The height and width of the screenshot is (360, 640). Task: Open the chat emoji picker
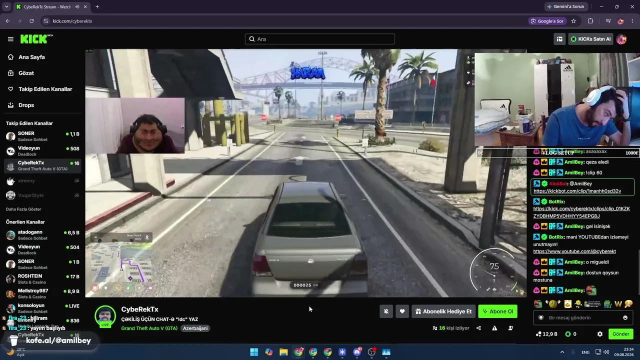(625, 317)
